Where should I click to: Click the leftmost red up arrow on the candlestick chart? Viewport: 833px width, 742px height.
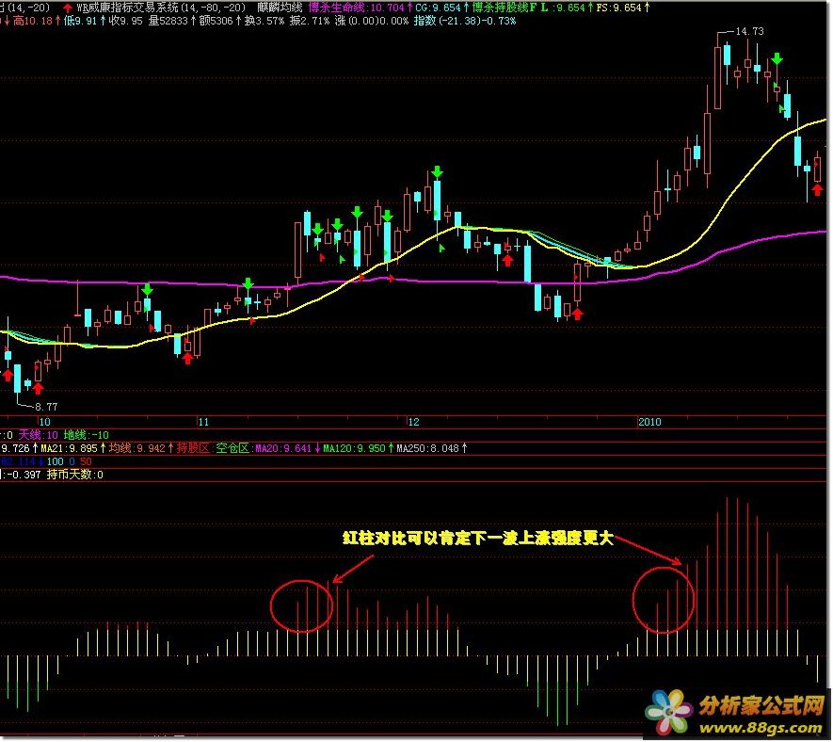[8, 375]
